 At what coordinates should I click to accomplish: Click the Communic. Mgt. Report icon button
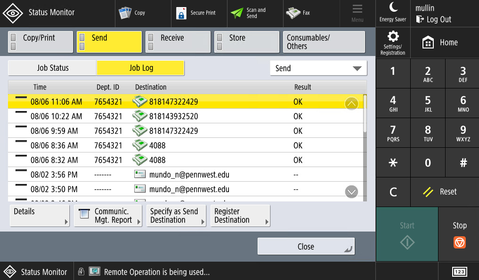click(x=108, y=216)
